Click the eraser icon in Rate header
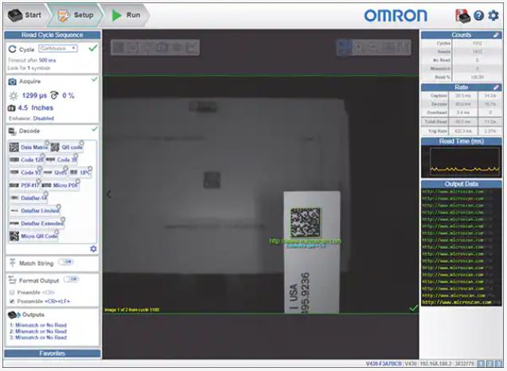 click(x=496, y=87)
